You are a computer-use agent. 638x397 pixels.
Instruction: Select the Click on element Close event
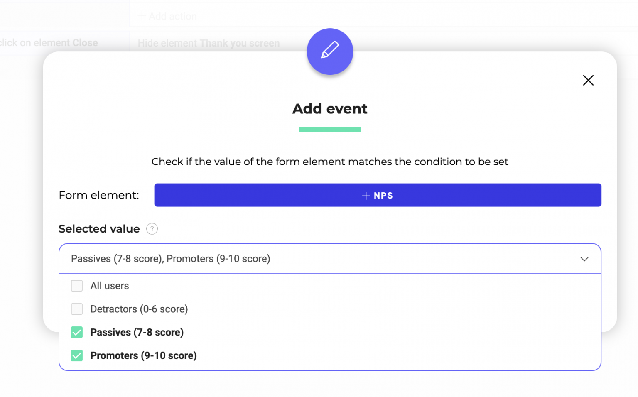point(49,43)
